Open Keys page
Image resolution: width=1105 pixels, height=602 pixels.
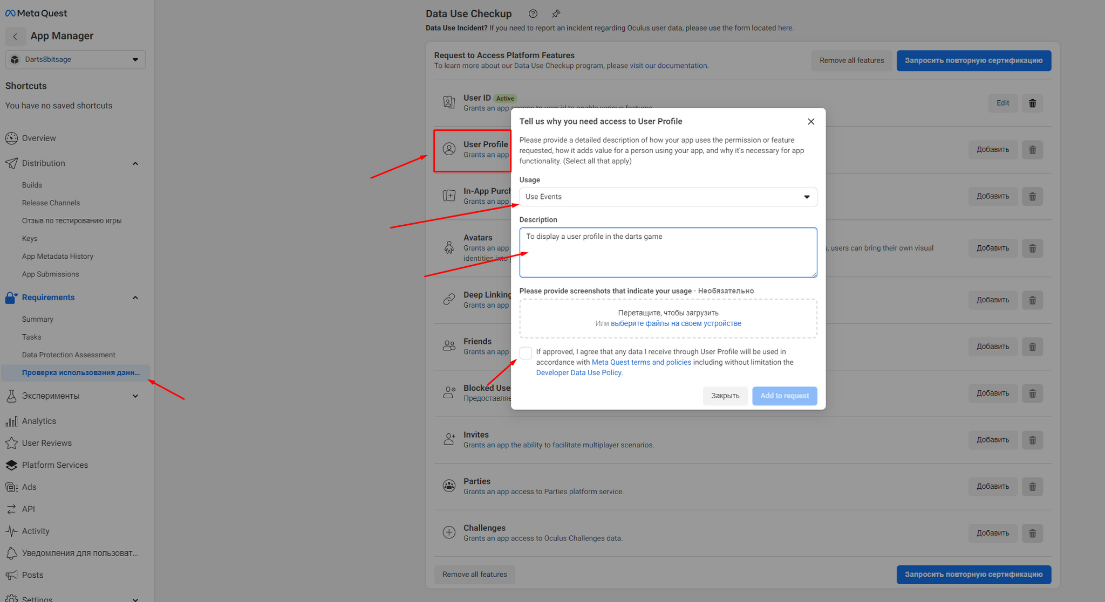click(x=30, y=238)
